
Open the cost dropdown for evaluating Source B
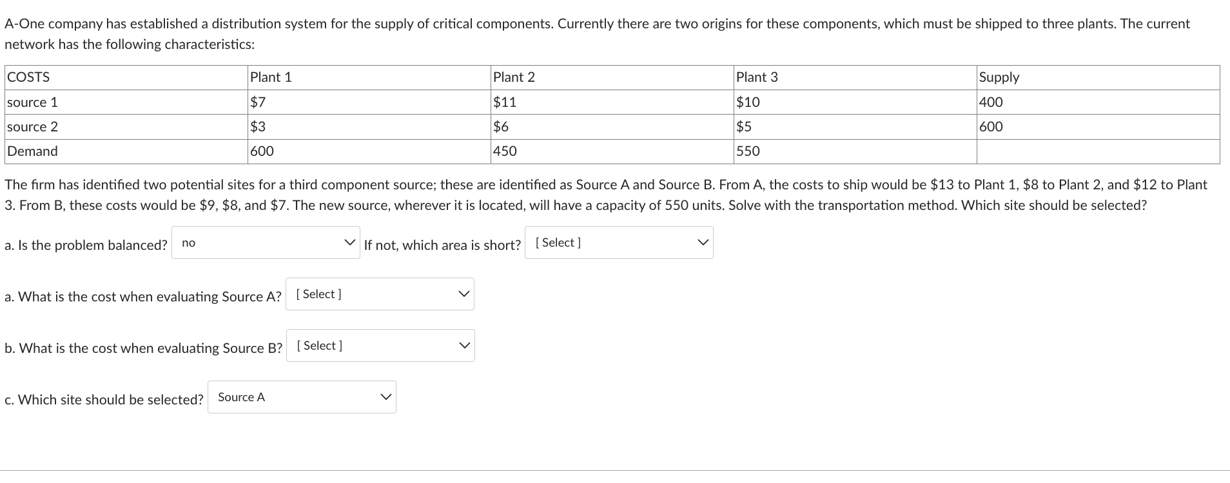pos(380,345)
